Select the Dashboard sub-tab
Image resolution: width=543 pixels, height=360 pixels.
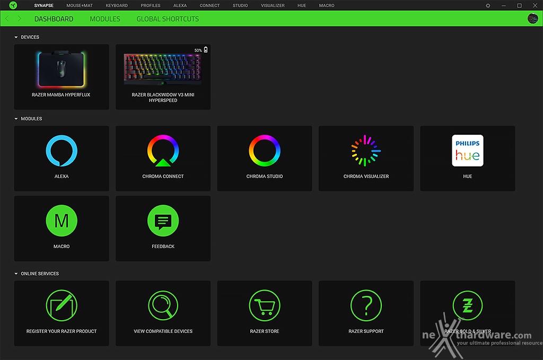point(54,19)
